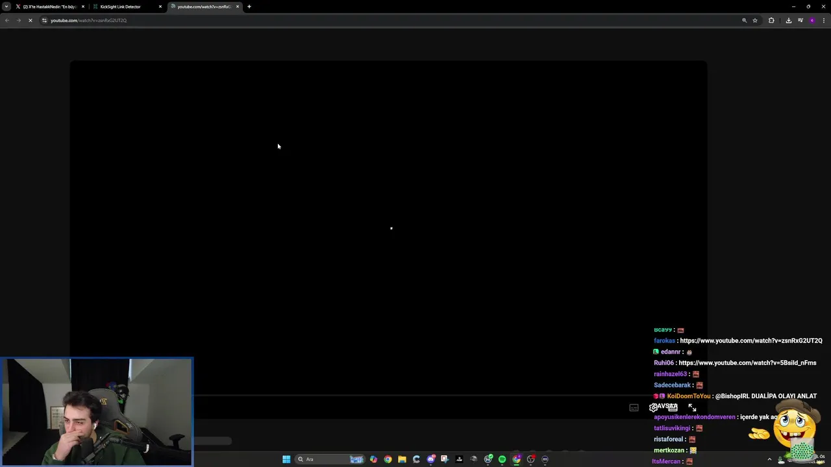Click farokas youtube link in chat
Screen dimensions: 831x467
pos(751,341)
